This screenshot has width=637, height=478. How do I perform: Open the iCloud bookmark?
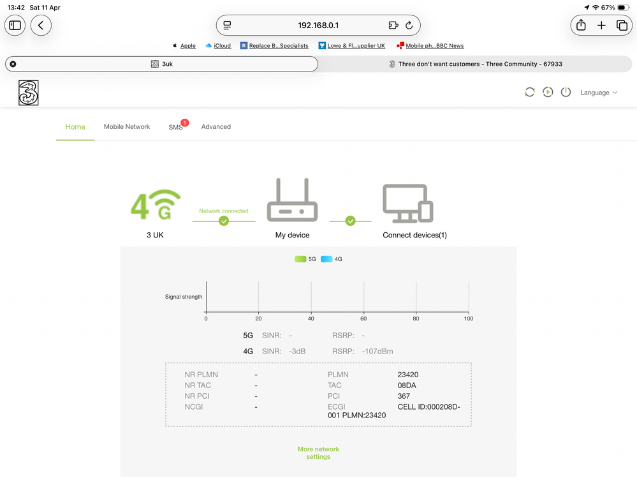(218, 45)
